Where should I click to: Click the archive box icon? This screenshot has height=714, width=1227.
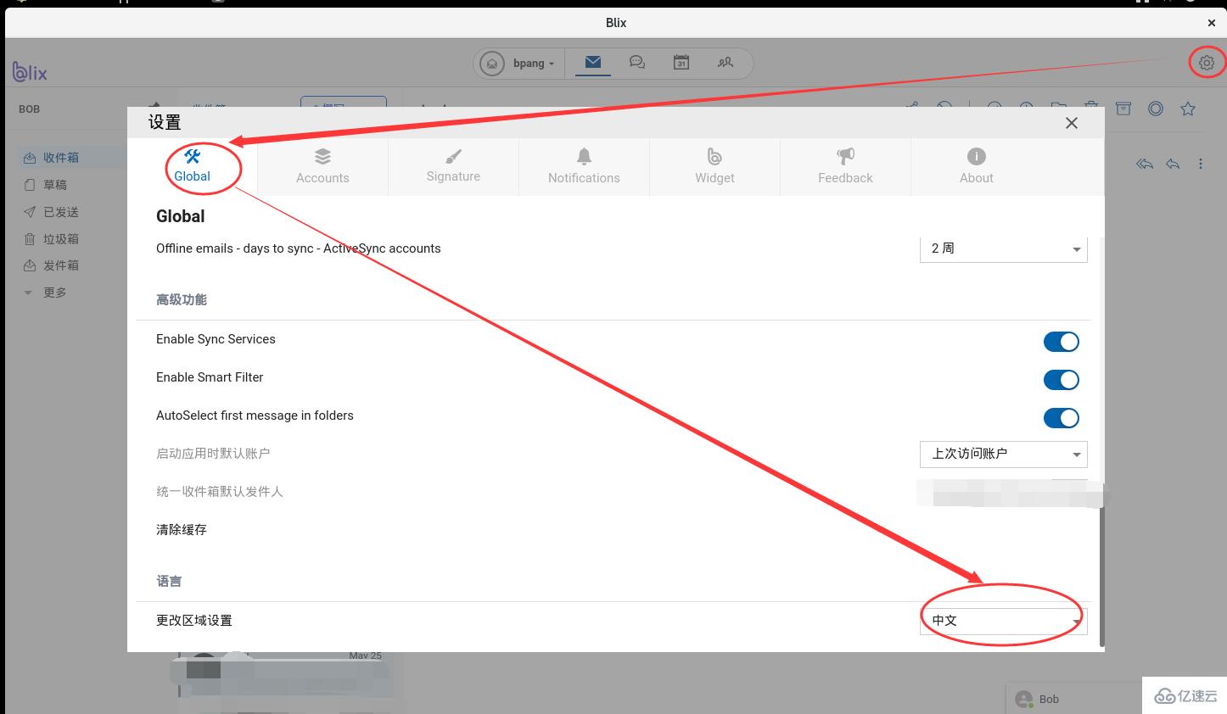pyautogui.click(x=1123, y=108)
